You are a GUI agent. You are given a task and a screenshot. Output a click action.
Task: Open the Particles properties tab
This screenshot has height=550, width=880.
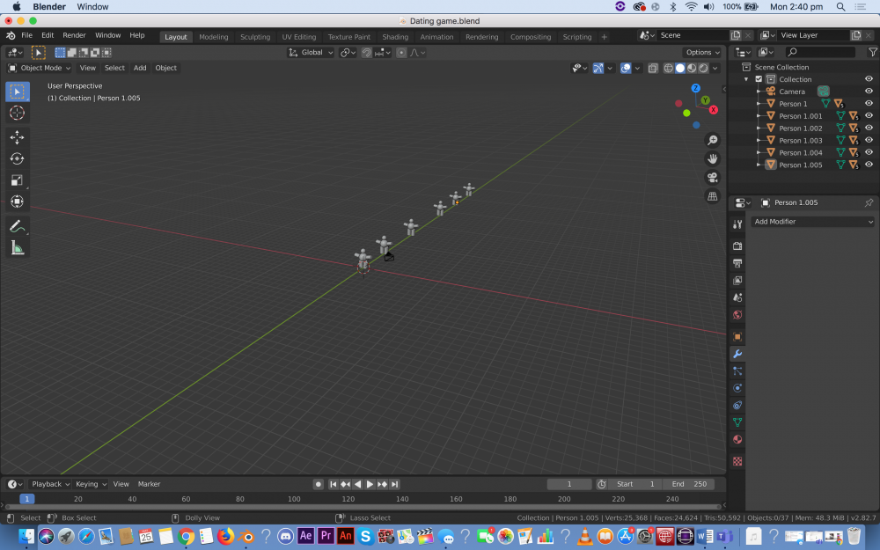[x=737, y=371]
